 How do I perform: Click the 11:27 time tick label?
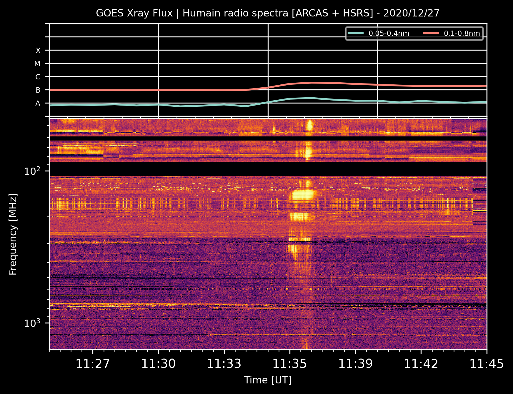pyautogui.click(x=93, y=364)
